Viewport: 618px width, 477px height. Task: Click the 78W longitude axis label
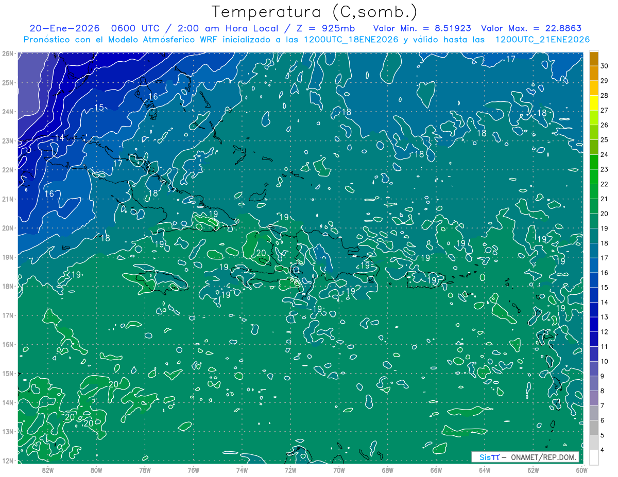(145, 469)
